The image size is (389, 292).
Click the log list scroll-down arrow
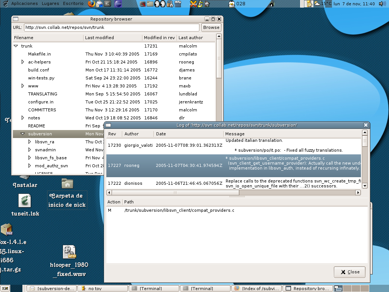pyautogui.click(x=365, y=186)
